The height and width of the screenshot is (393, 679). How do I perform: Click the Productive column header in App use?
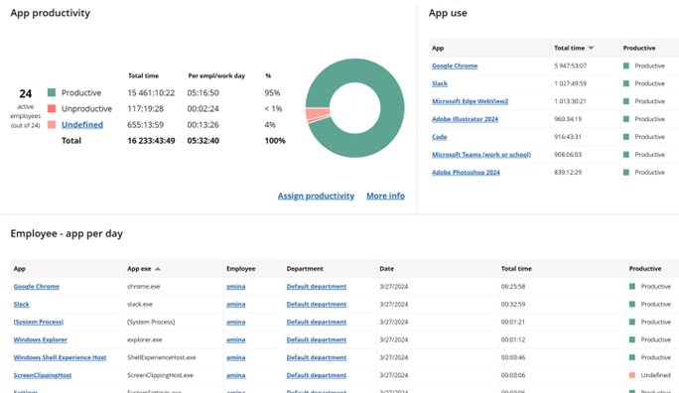pyautogui.click(x=639, y=48)
